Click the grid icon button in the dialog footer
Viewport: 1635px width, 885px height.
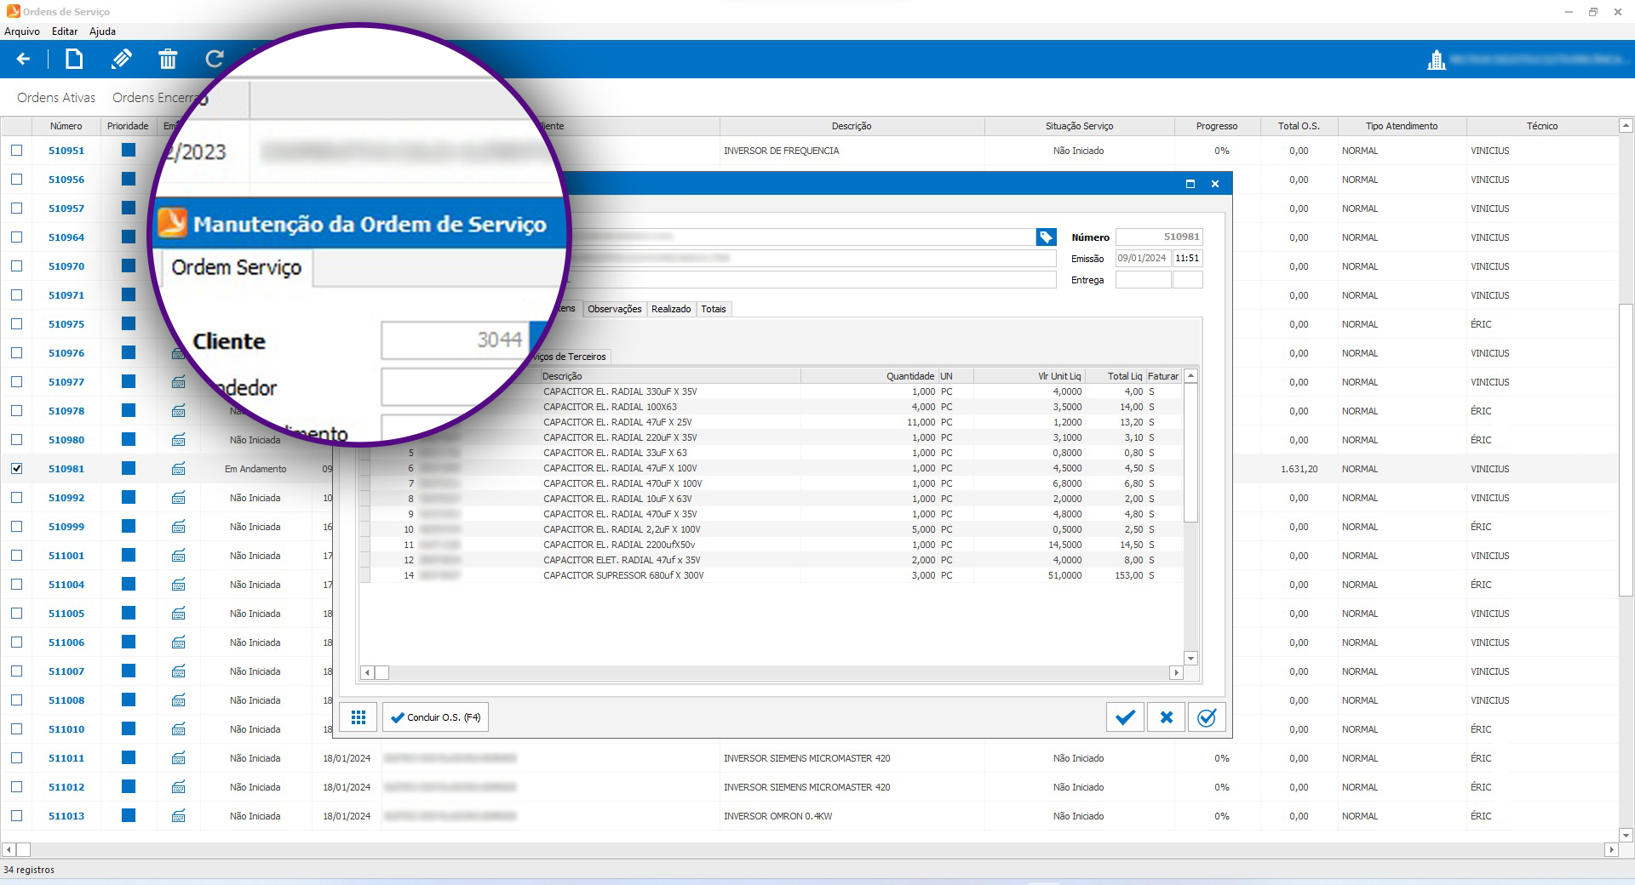coord(359,717)
